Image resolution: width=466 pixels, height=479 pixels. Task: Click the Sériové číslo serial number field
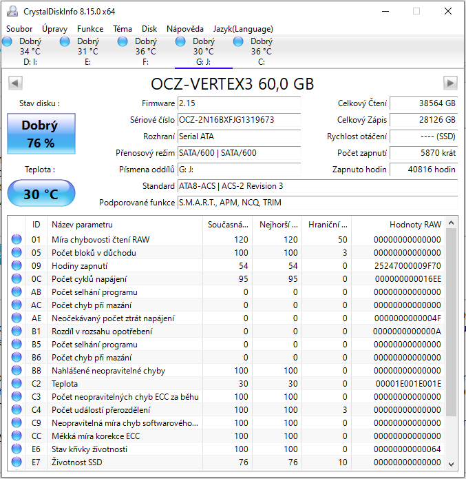coord(238,120)
